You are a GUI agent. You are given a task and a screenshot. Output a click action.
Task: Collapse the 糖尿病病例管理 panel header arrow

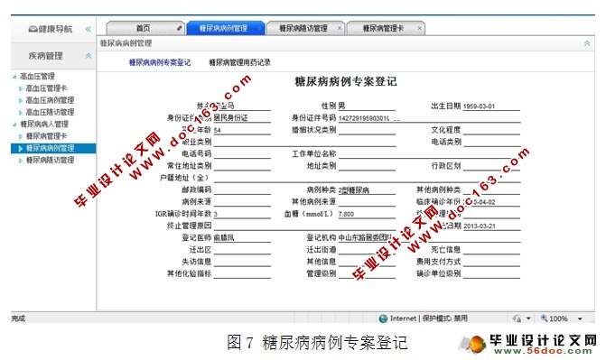pyautogui.click(x=587, y=43)
